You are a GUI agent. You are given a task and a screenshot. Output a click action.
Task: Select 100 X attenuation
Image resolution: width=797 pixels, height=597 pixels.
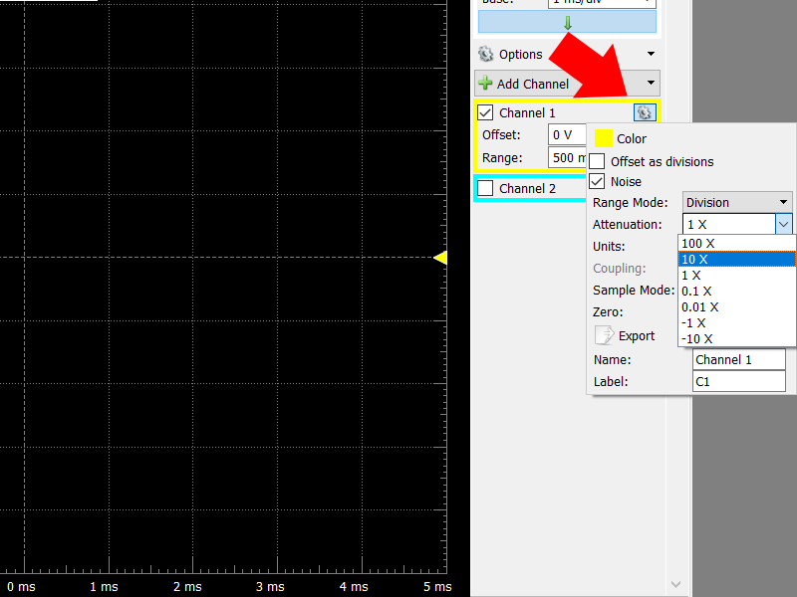point(736,243)
